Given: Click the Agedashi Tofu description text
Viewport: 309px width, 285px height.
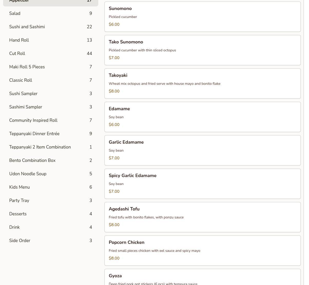Looking at the screenshot, I should (146, 217).
